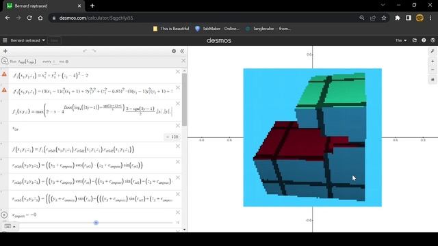Adjust the c_ampxzz slider thumb
Image resolution: width=438 pixels, height=246 pixels.
96,223
